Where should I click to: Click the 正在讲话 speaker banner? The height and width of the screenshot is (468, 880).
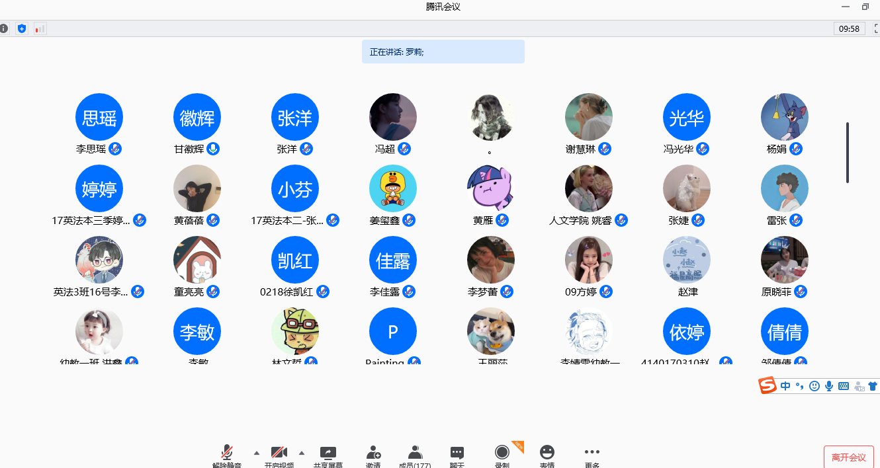tap(443, 52)
